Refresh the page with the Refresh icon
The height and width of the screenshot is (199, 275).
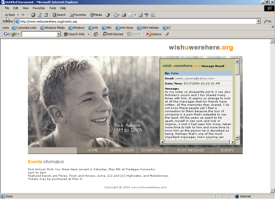[39, 15]
